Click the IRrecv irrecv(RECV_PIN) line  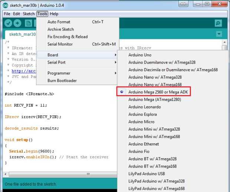33,117
